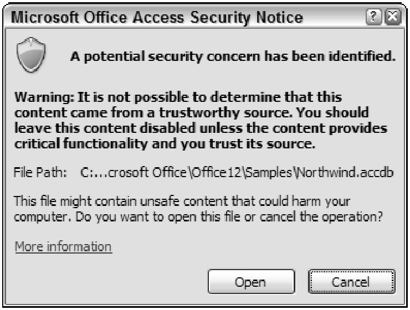Follow the More information link
This screenshot has height=310, width=410.
(63, 246)
